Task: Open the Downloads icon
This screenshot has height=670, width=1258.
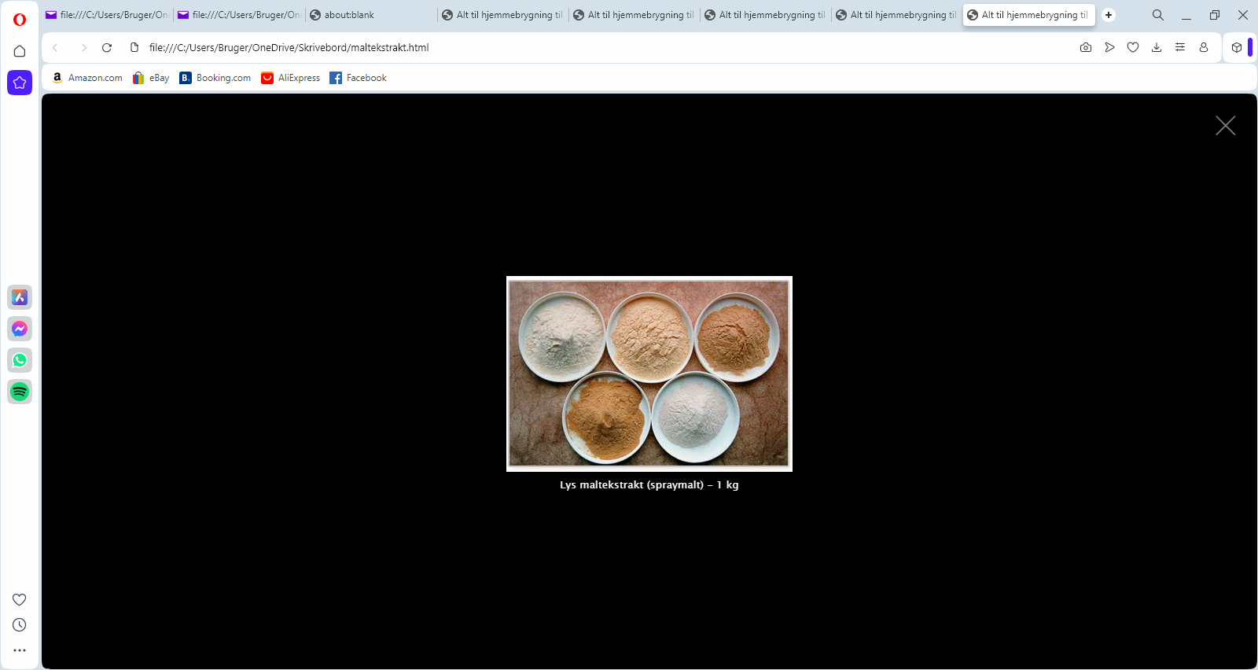Action: coord(1157,47)
